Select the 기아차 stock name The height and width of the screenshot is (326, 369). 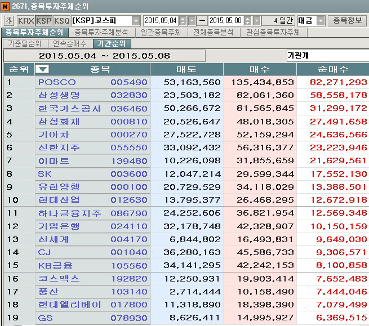tap(54, 135)
